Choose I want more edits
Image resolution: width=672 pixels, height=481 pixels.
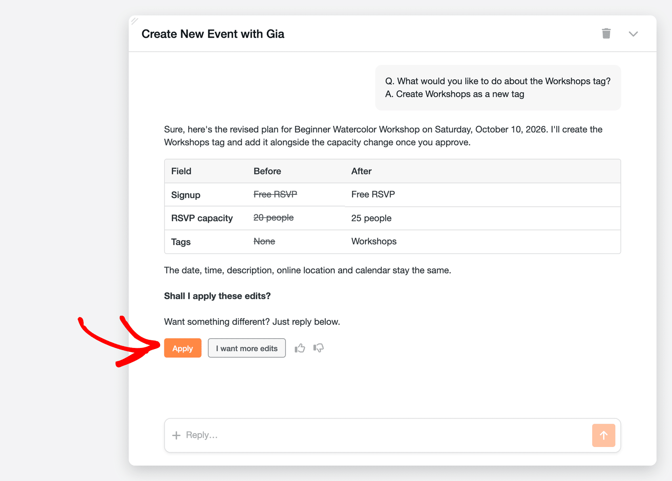[x=247, y=348]
